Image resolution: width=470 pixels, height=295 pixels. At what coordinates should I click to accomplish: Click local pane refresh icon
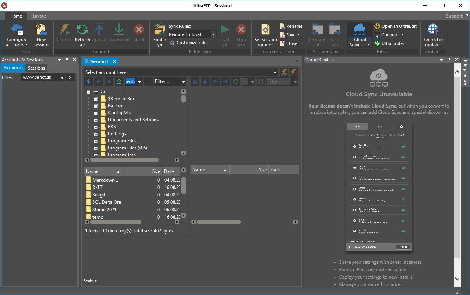119,81
